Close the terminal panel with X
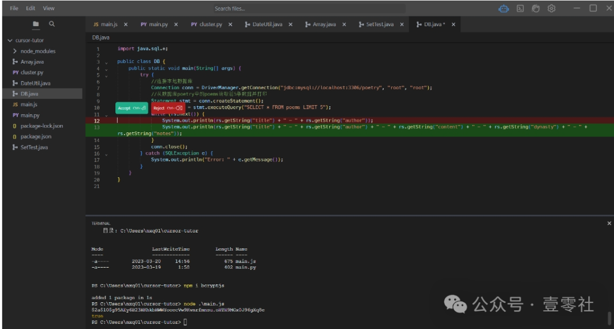Image resolution: width=614 pixels, height=329 pixels. click(x=609, y=223)
